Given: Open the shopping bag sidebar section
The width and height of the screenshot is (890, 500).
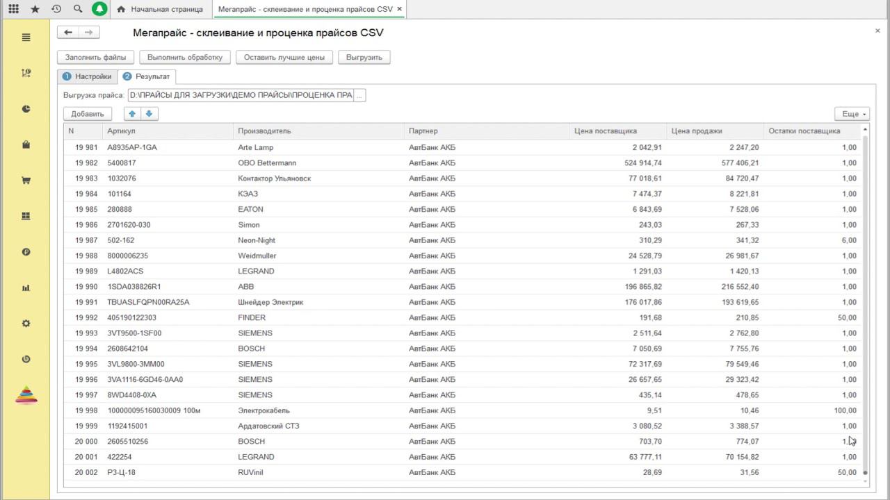Looking at the screenshot, I should tap(26, 144).
